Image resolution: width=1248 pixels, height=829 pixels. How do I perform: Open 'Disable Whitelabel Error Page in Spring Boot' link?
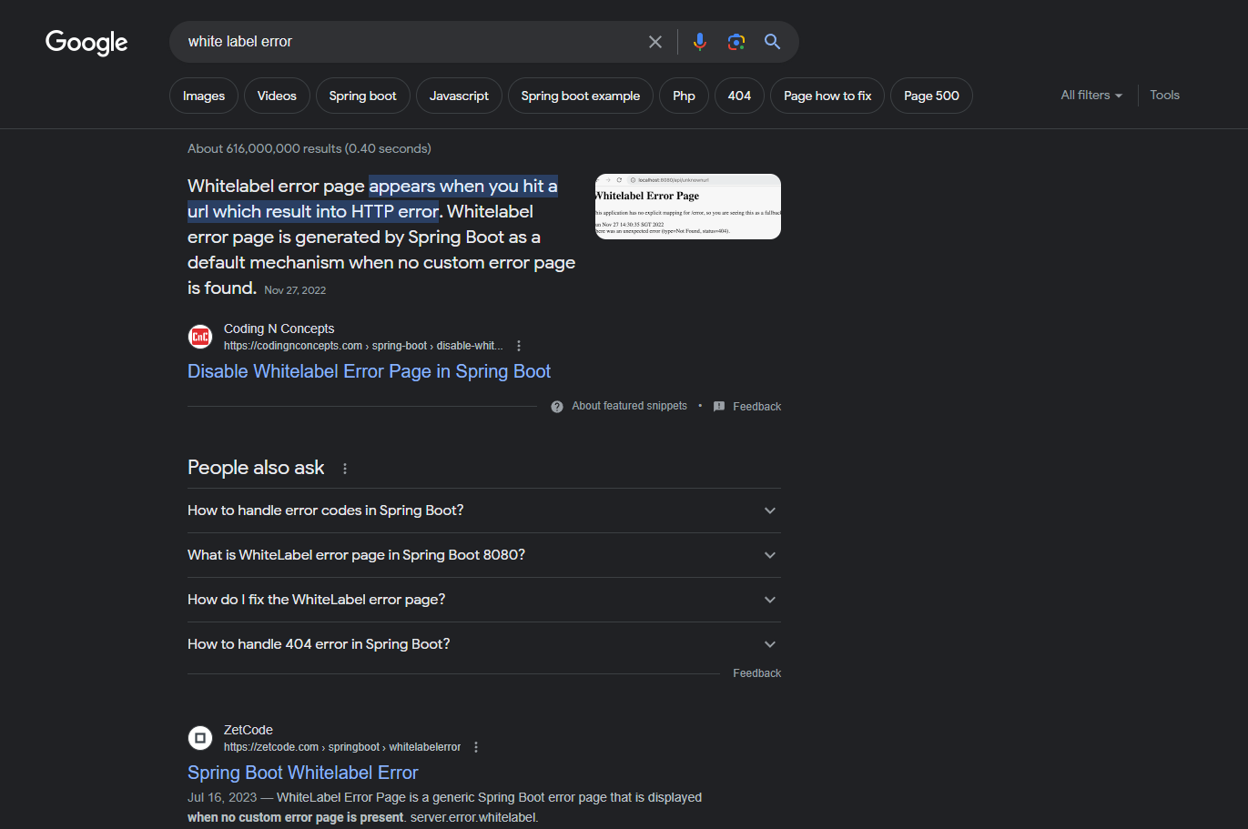click(369, 371)
